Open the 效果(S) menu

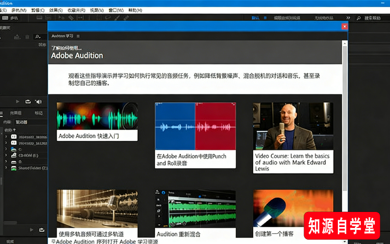click(56, 10)
